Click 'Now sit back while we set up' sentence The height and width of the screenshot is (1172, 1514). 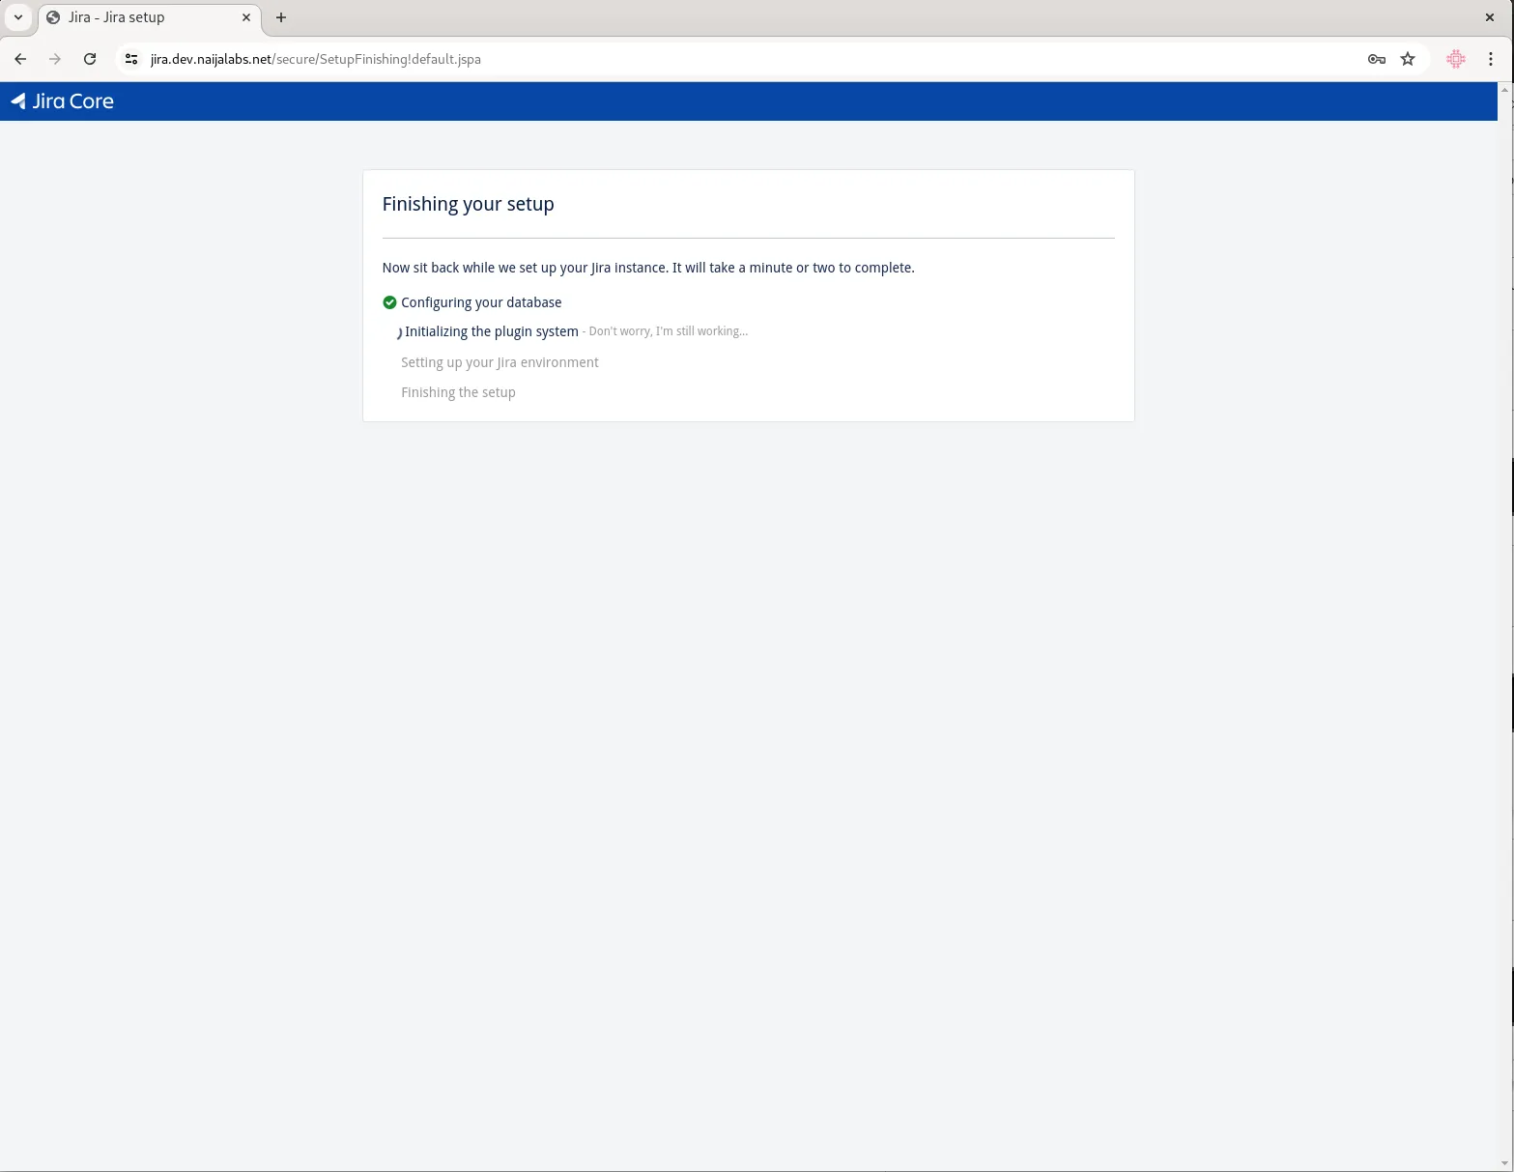[x=648, y=268]
